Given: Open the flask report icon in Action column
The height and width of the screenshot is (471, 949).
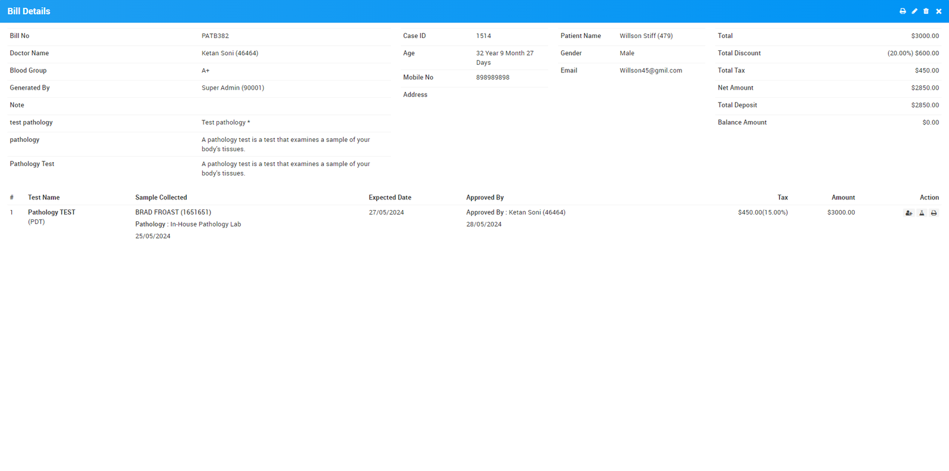Looking at the screenshot, I should click(922, 213).
